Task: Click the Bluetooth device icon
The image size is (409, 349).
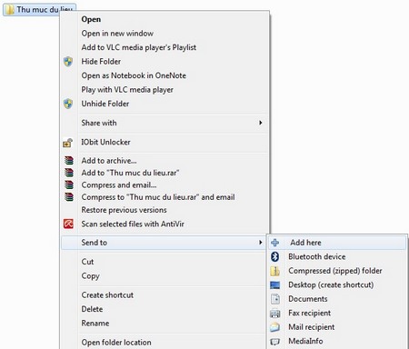Action: tap(274, 256)
